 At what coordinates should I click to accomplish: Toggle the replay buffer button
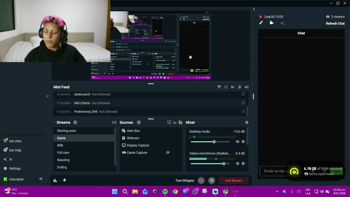point(212,181)
